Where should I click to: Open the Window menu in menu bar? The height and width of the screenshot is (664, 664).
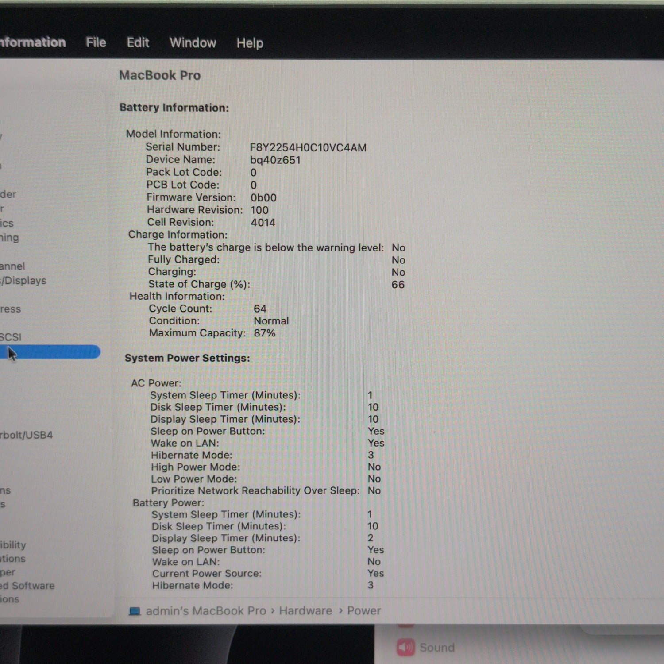193,43
